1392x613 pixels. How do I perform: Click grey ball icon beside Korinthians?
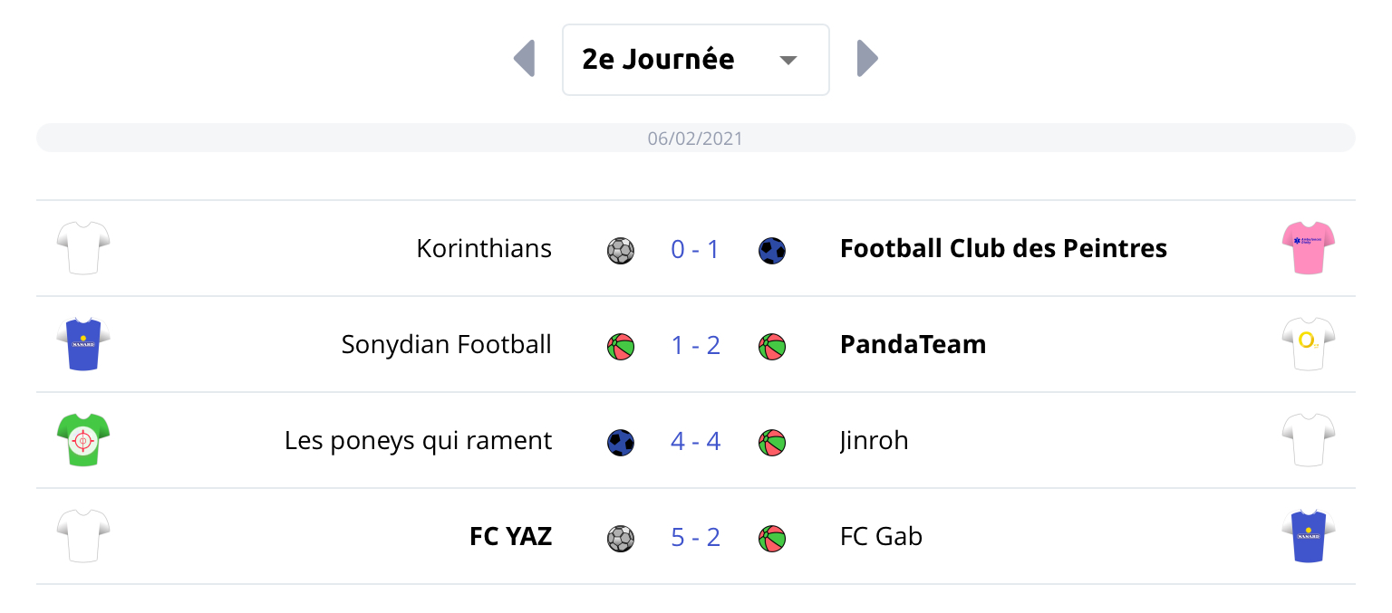(621, 250)
